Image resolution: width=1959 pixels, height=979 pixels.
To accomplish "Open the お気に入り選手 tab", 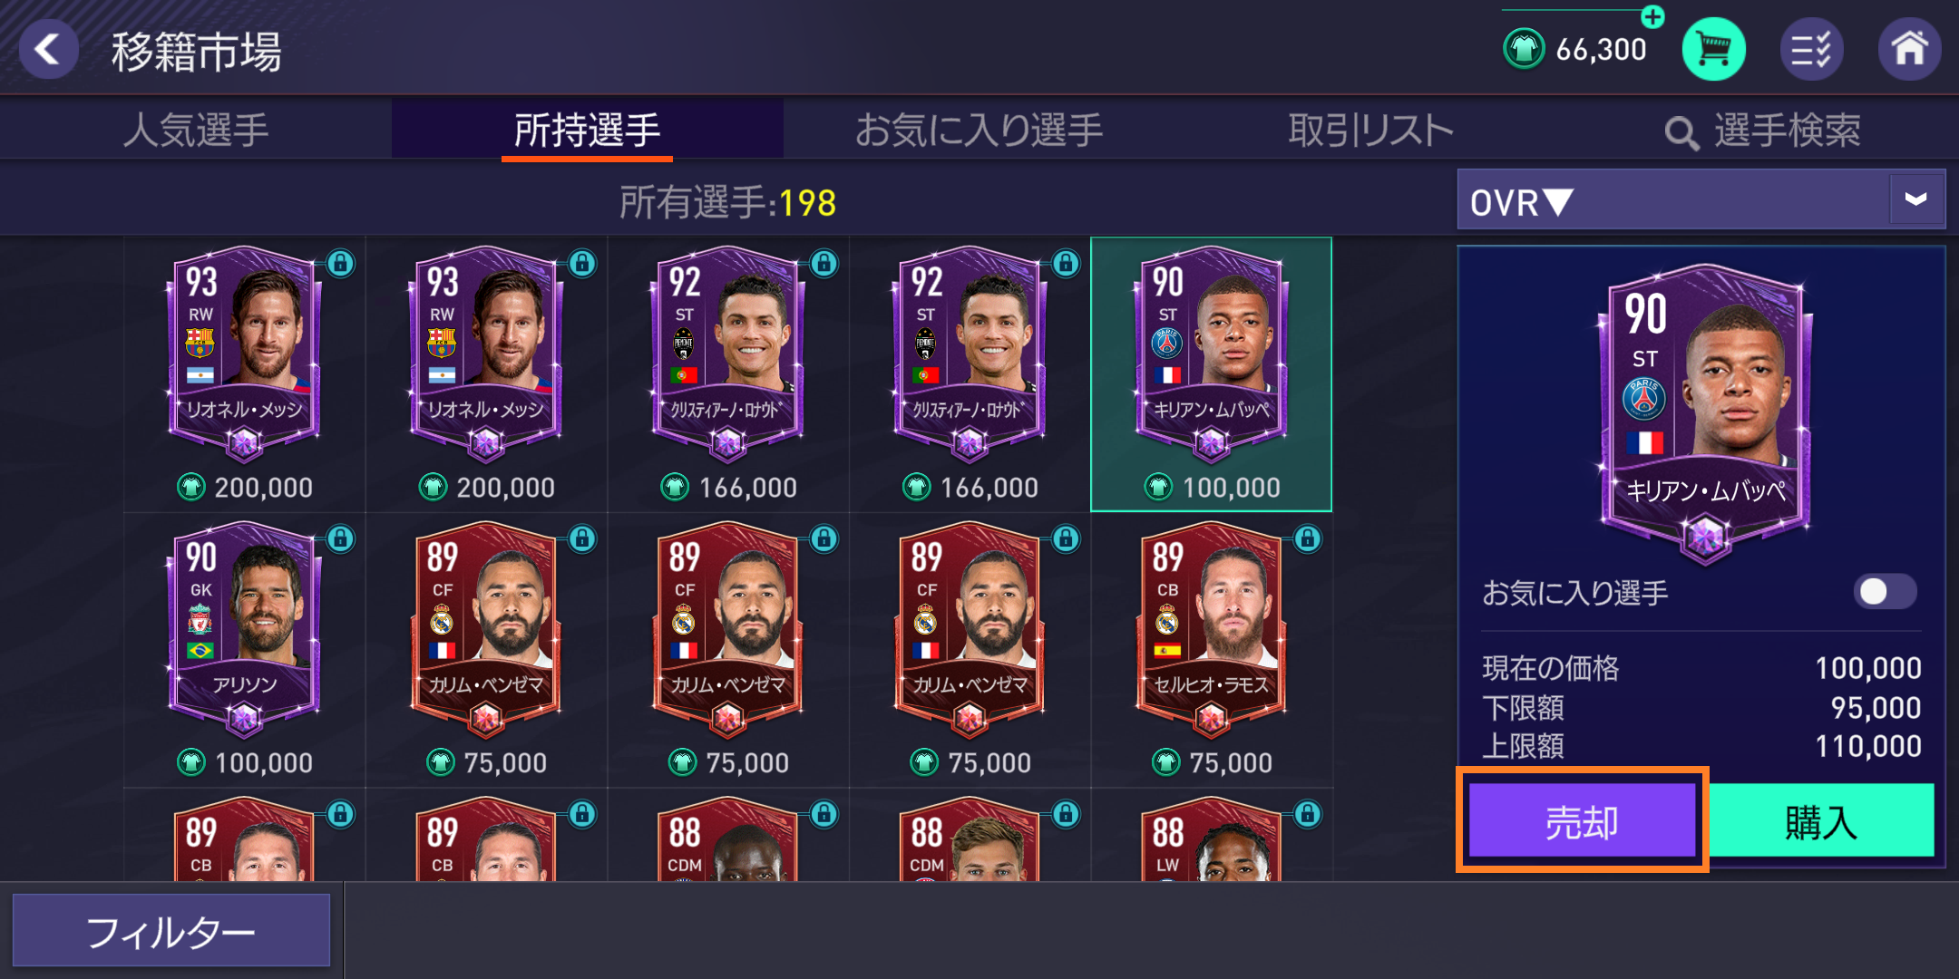I will point(979,130).
